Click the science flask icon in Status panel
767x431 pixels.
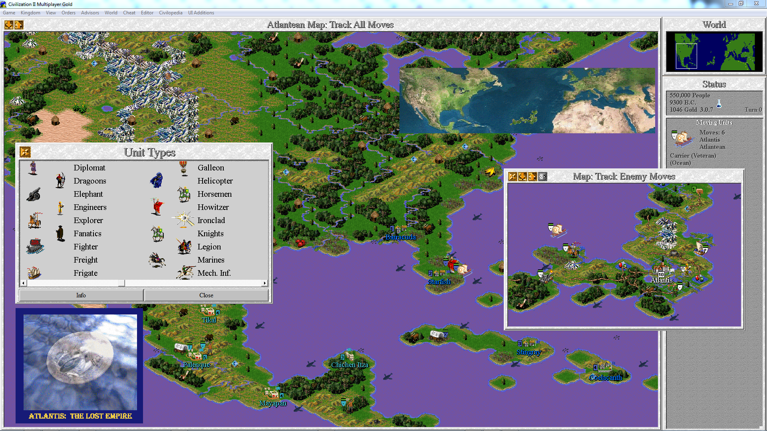(719, 103)
